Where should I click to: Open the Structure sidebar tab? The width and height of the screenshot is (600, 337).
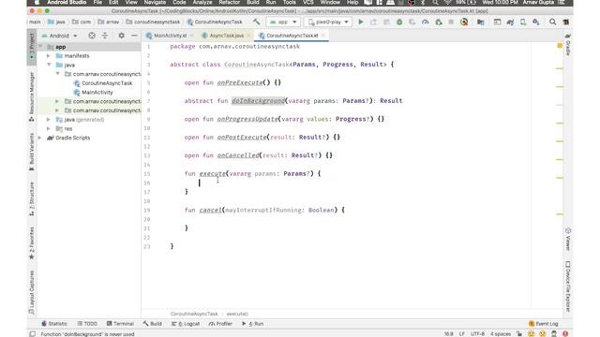click(32, 198)
